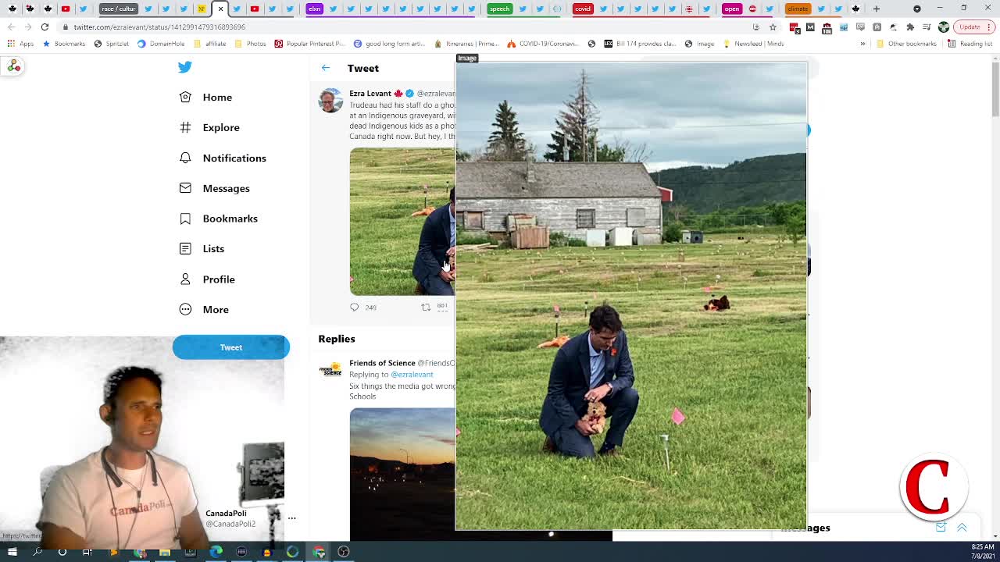Click the @ezralevant reply-to link
The image size is (1000, 562).
[412, 375]
